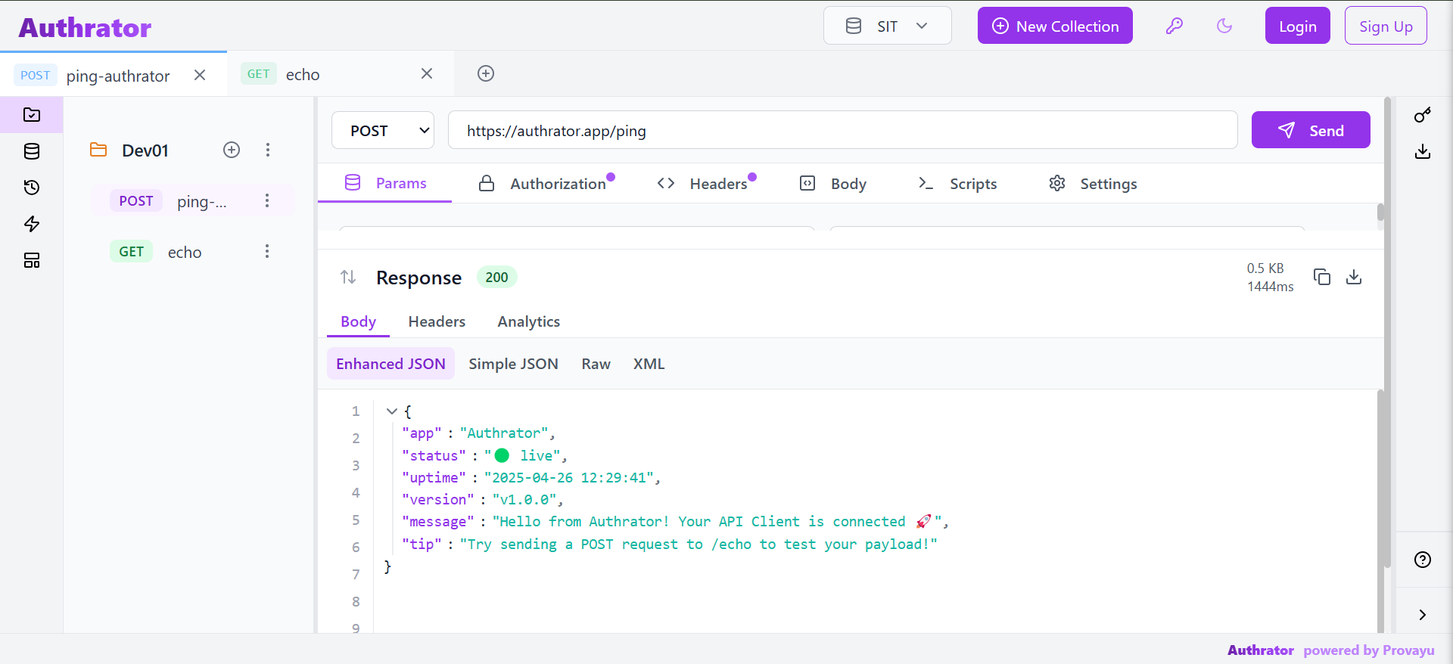Show the response Analytics tab
This screenshot has width=1453, height=664.
[529, 321]
